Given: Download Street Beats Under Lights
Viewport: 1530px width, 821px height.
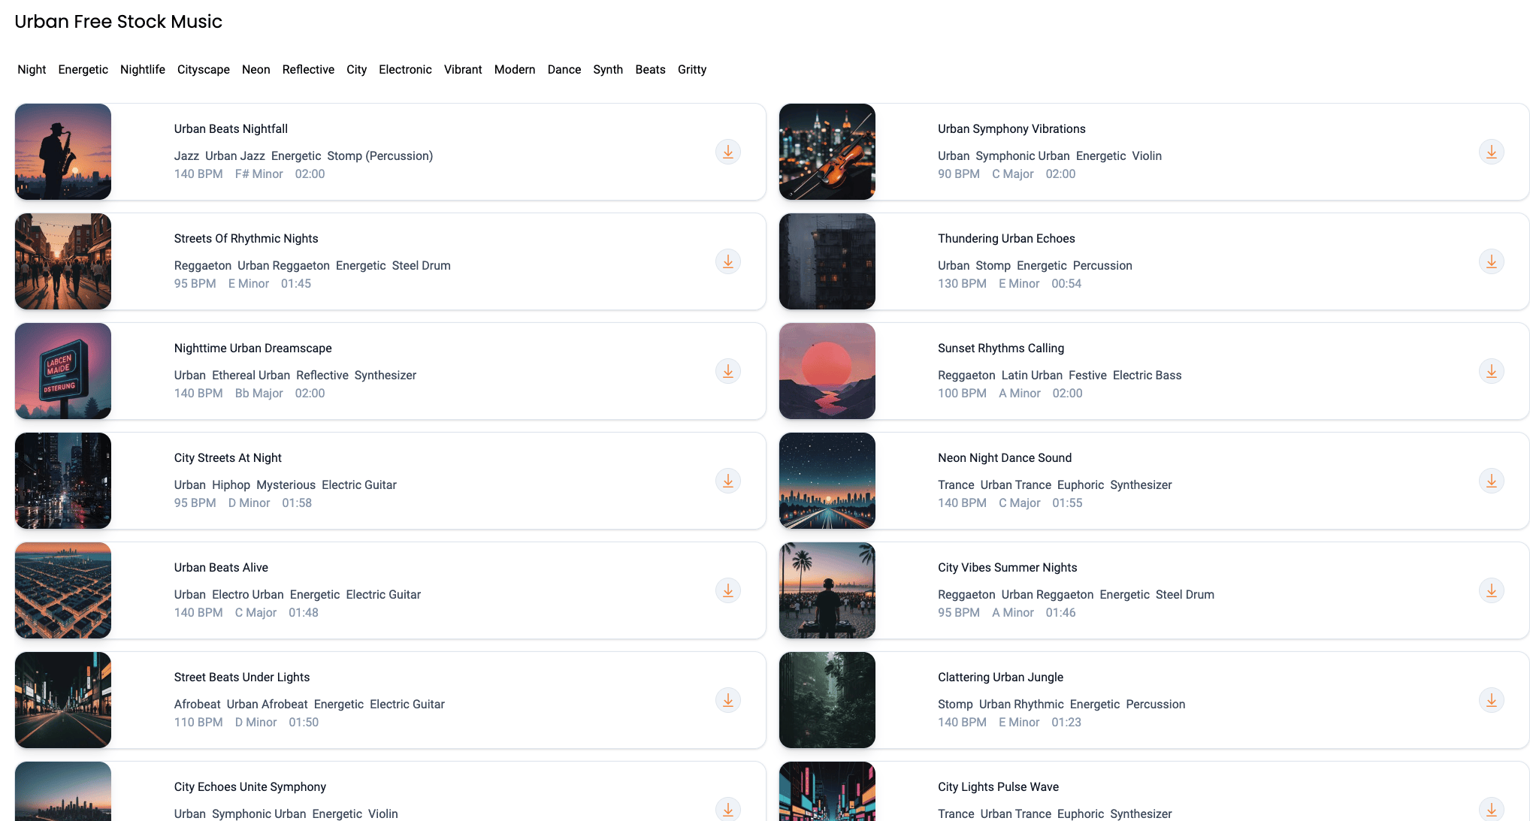Looking at the screenshot, I should (x=727, y=700).
